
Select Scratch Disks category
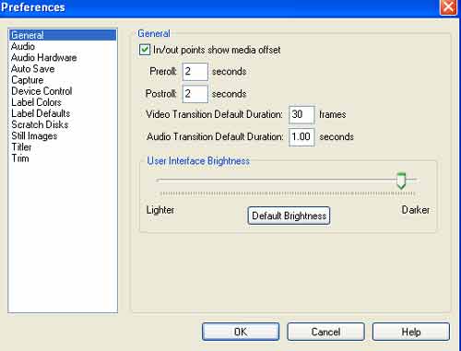[x=40, y=124]
